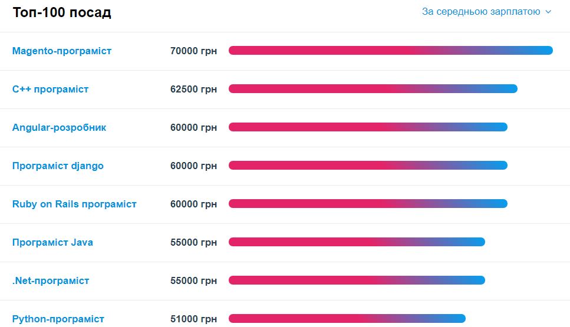Click the 62500 грн salary value
570x327 pixels.
pos(193,89)
